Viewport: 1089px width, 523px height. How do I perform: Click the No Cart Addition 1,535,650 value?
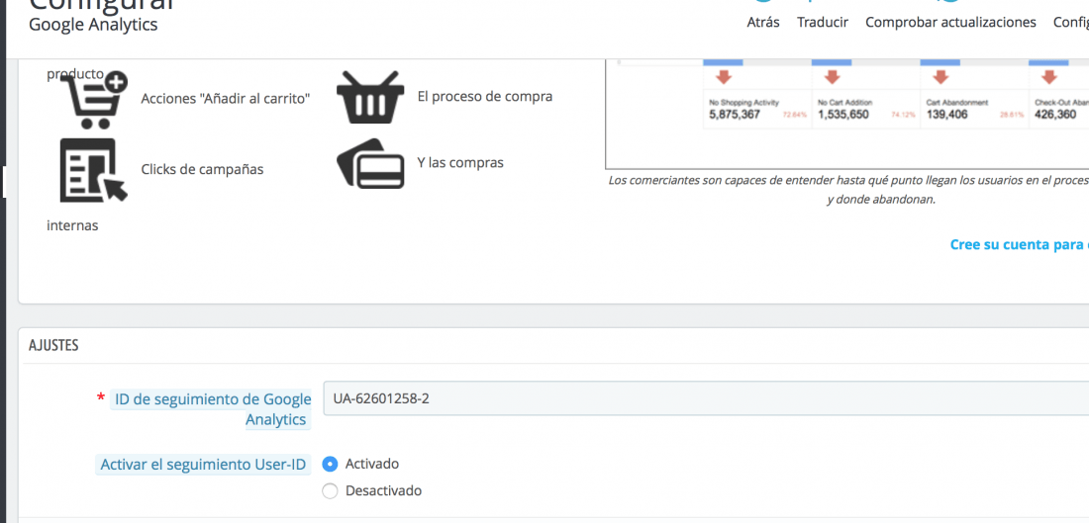843,115
